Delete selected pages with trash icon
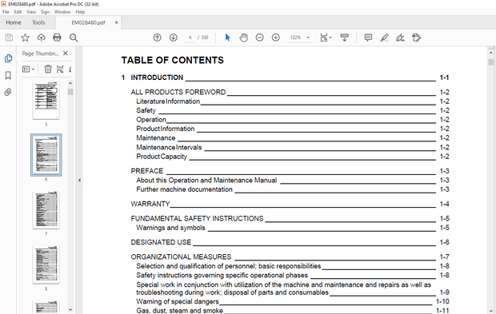 (x=48, y=69)
